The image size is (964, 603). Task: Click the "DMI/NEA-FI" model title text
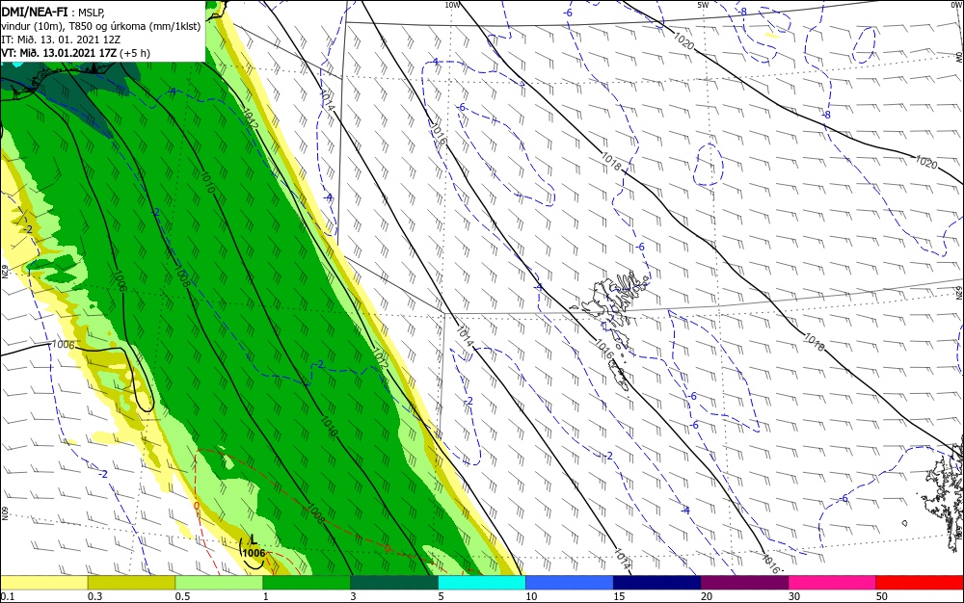[x=35, y=11]
